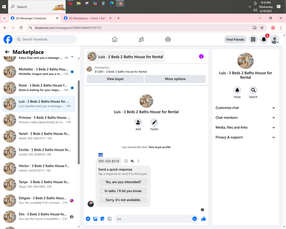
Task: Choose a GIF from the composer
Action: [x=109, y=219]
